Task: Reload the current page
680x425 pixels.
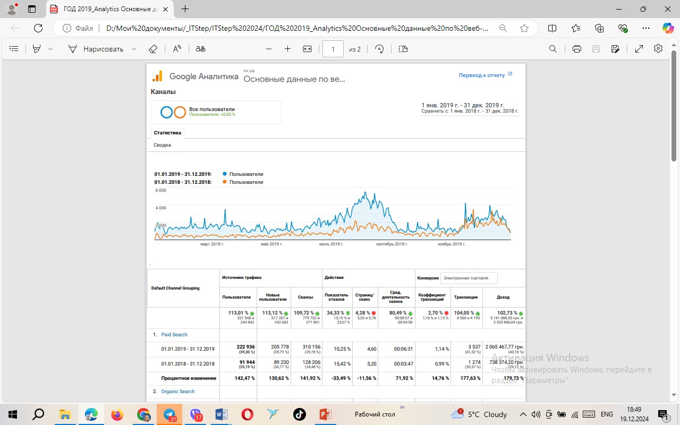Action: 38,28
